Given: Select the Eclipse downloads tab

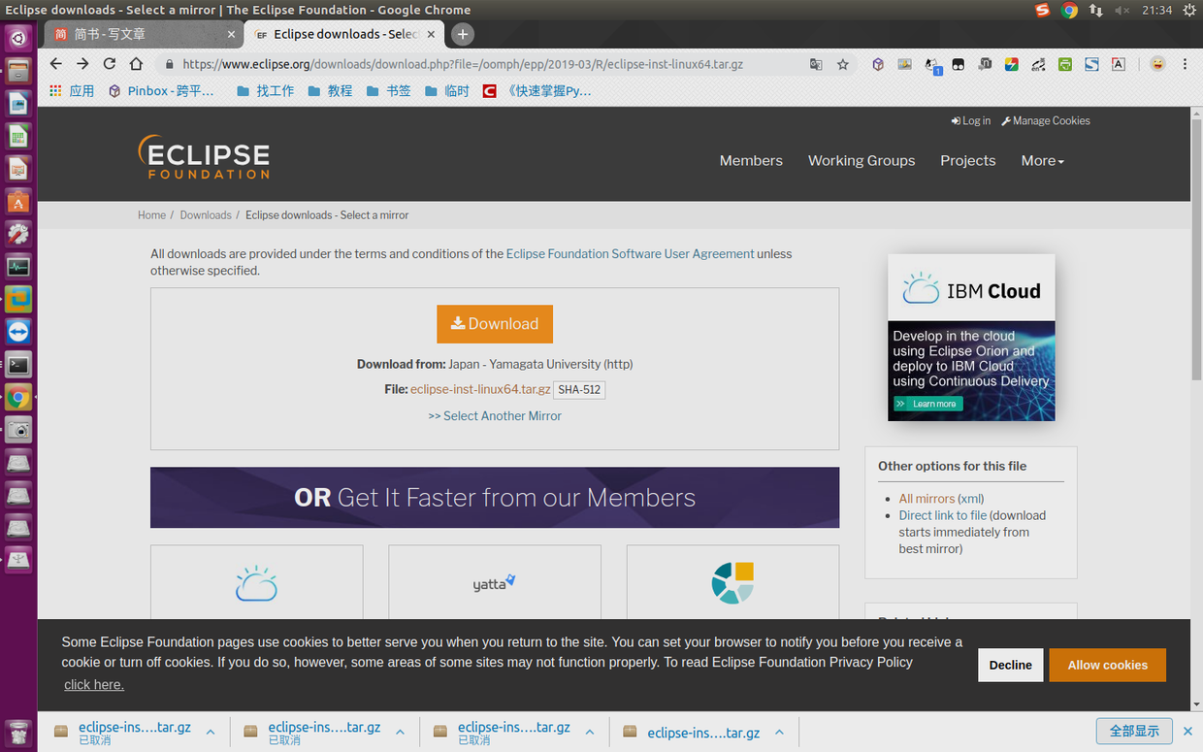Looking at the screenshot, I should (x=344, y=34).
